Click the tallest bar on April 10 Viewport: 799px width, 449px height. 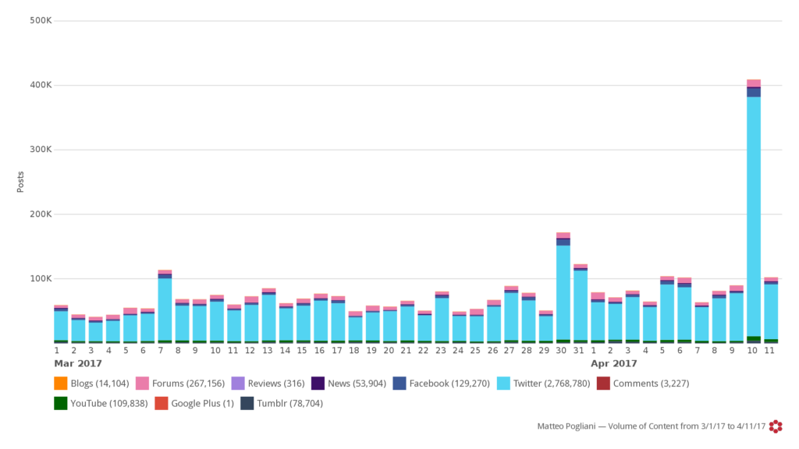click(753, 210)
